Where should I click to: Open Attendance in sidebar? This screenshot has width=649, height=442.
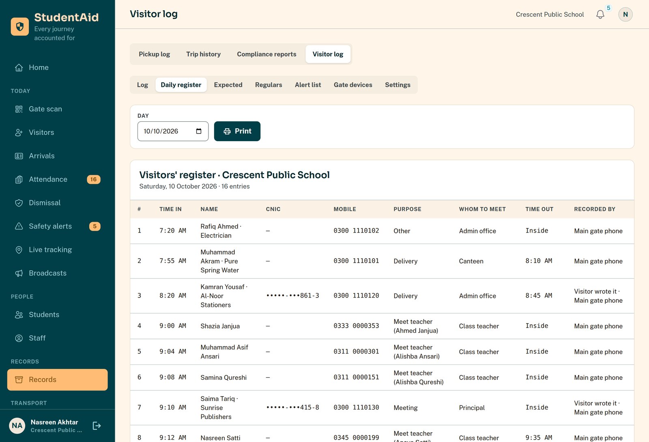(57, 179)
